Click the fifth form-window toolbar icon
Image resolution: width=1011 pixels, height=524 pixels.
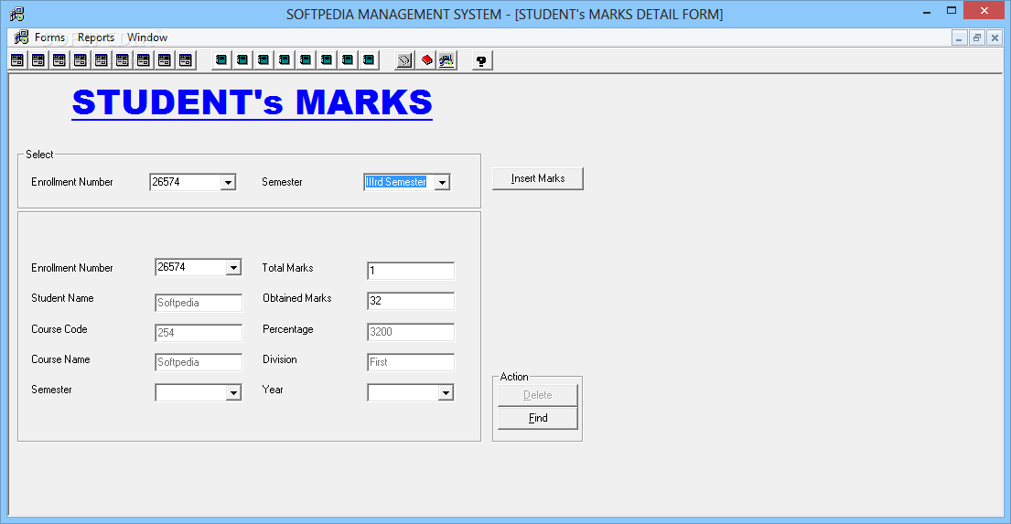(x=102, y=60)
